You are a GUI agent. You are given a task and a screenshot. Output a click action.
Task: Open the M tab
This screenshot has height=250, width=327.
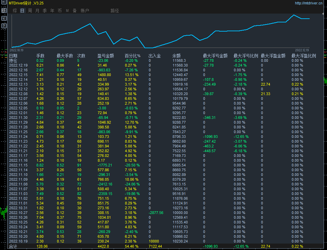(x=67, y=11)
